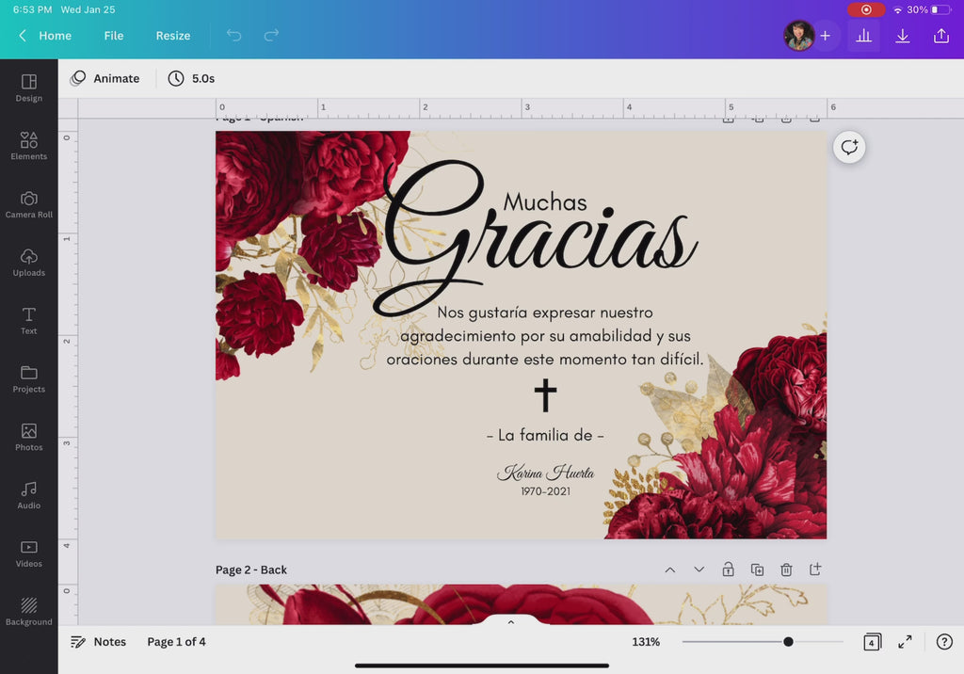
Task: Open the Animate options
Action: 105,78
